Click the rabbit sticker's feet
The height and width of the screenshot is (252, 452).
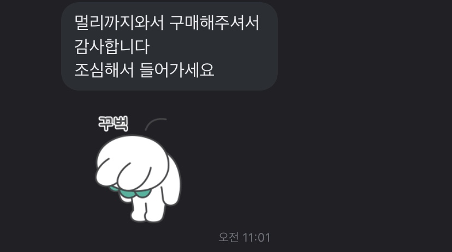147,214
